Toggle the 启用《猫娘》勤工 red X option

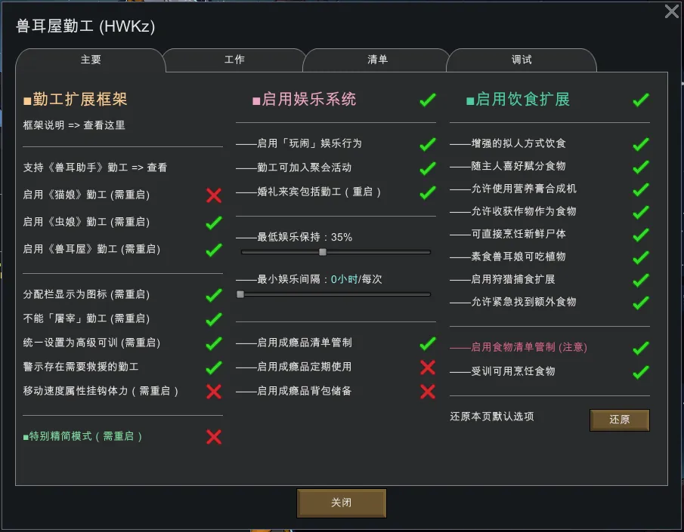(x=214, y=195)
